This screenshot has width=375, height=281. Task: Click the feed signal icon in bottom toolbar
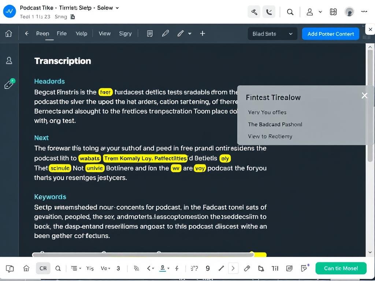pyautogui.click(x=137, y=268)
